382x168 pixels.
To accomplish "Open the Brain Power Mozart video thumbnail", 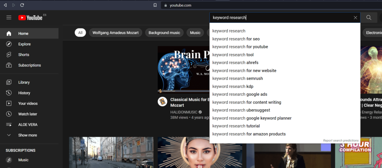I will pyautogui.click(x=184, y=70).
